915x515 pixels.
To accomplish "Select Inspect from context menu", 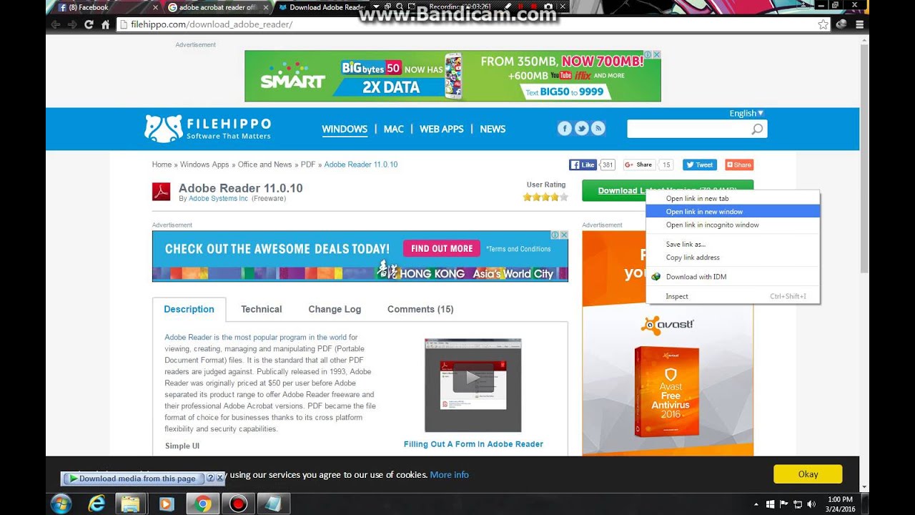I will (733, 296).
